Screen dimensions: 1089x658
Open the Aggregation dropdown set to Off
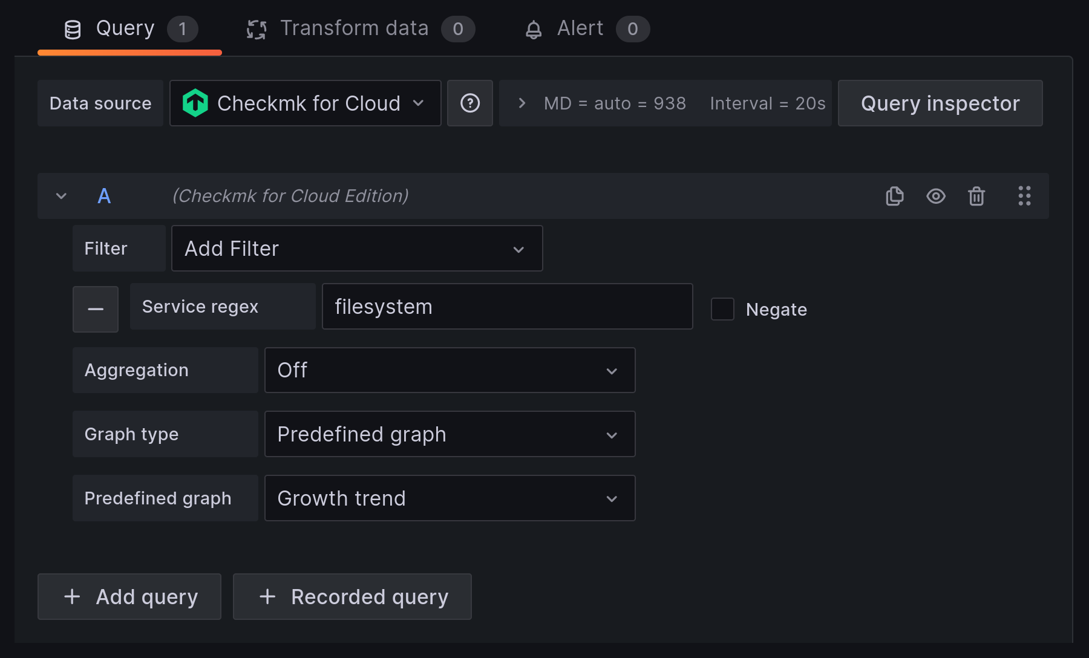point(450,370)
